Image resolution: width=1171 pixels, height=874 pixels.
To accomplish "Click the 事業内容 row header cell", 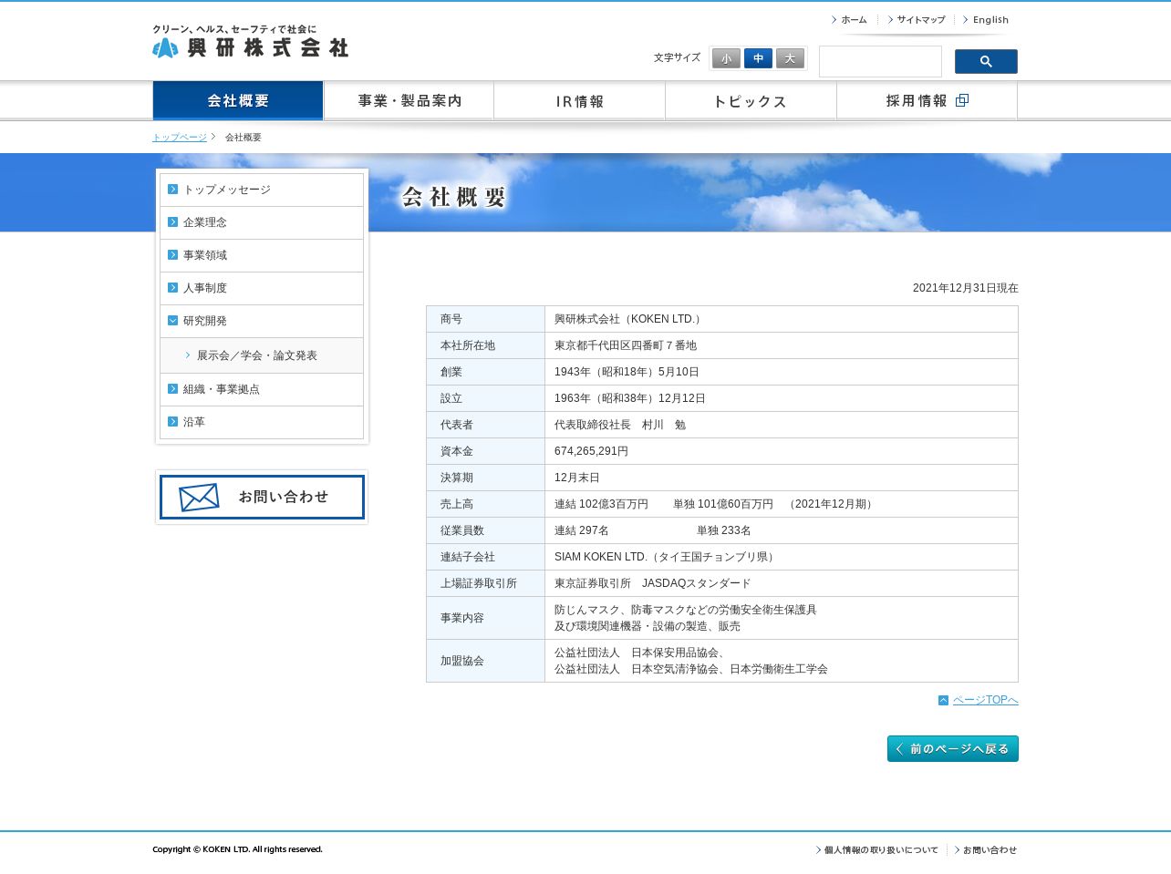I will [485, 618].
